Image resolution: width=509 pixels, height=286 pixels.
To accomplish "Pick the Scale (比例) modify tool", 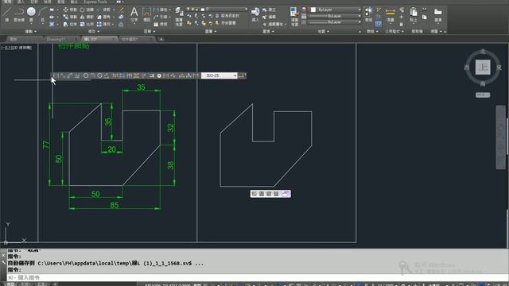I will (87, 24).
